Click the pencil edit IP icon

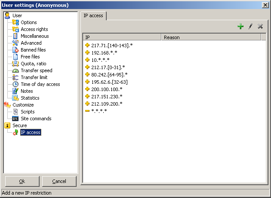(250, 27)
